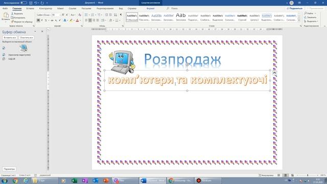The width and height of the screenshot is (327, 184).
Task: Open PowerPoint from the taskbar
Action: pos(106,180)
